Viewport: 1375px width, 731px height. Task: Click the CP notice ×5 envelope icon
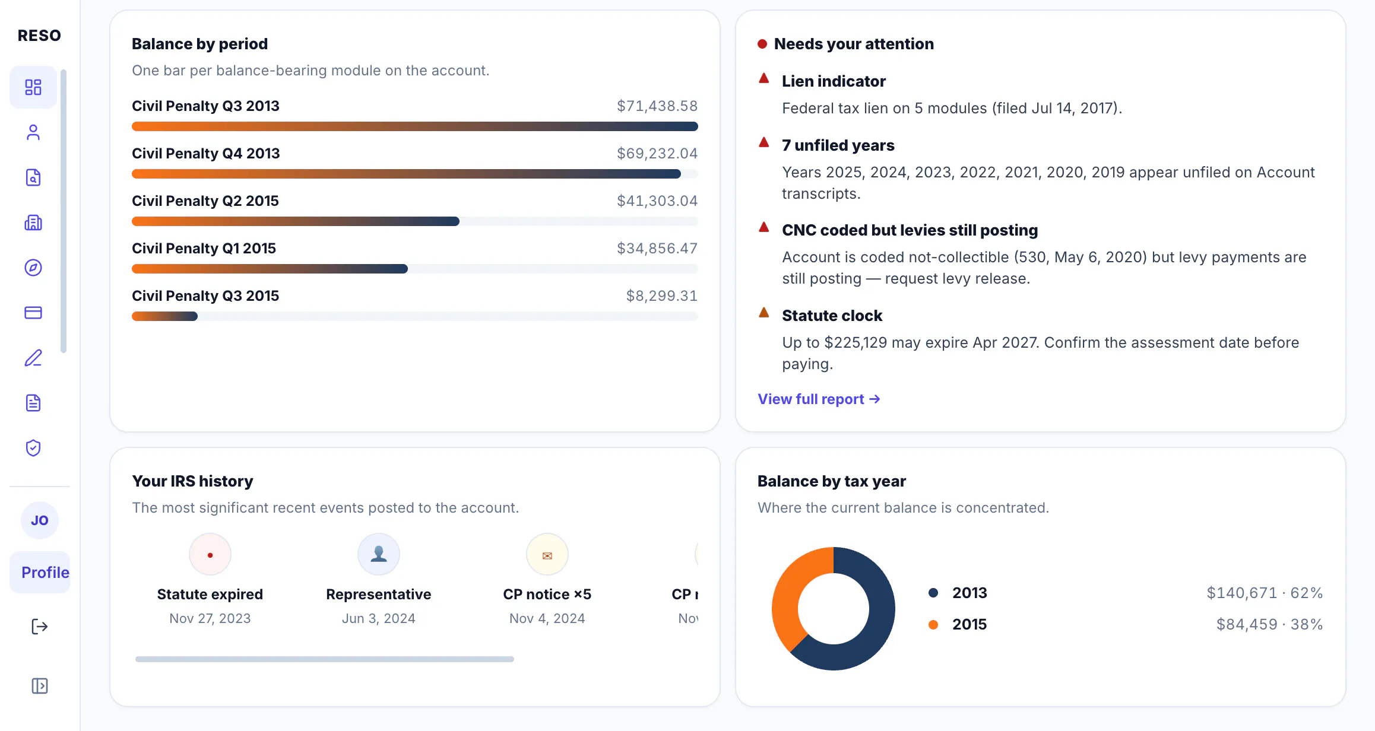[547, 555]
